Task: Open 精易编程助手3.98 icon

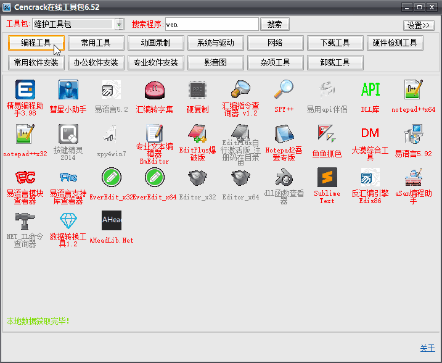Action: click(25, 90)
